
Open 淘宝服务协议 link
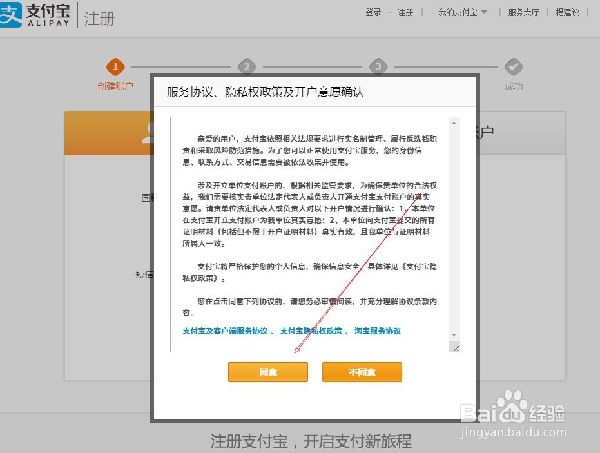coord(377,331)
